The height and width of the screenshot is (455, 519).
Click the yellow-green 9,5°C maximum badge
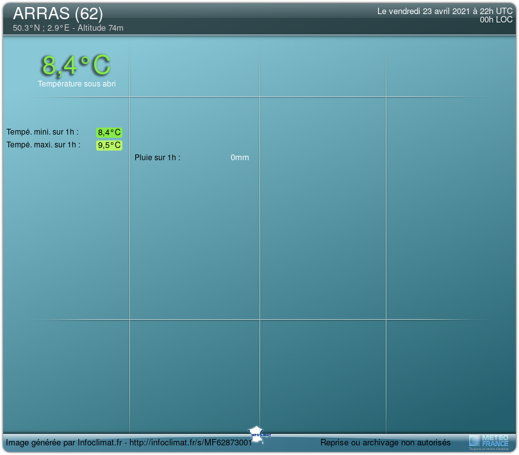(109, 145)
